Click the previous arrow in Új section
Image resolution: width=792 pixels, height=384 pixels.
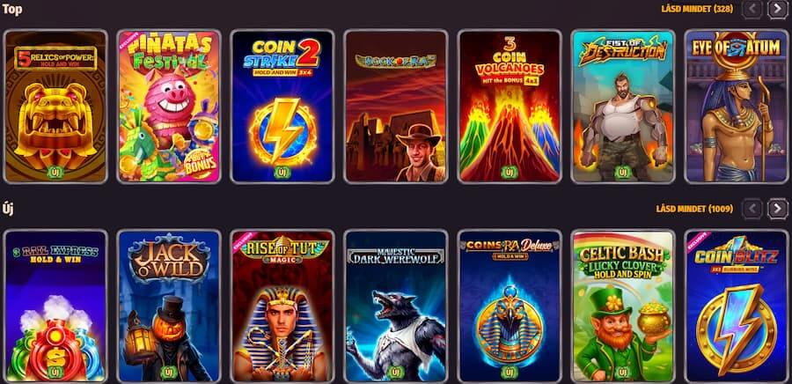pyautogui.click(x=752, y=209)
